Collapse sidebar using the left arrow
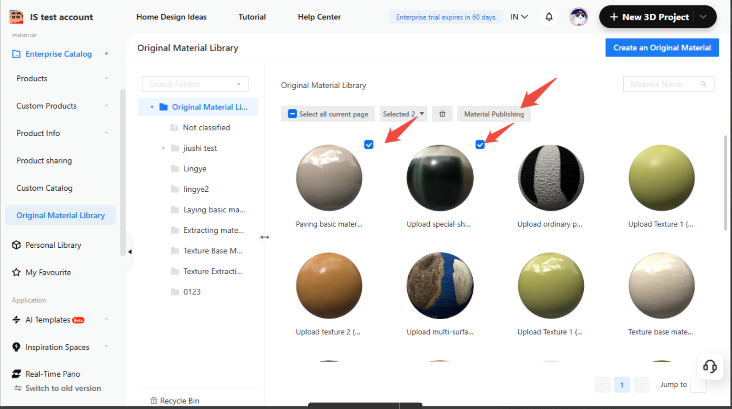The width and height of the screenshot is (732, 409). (x=130, y=251)
